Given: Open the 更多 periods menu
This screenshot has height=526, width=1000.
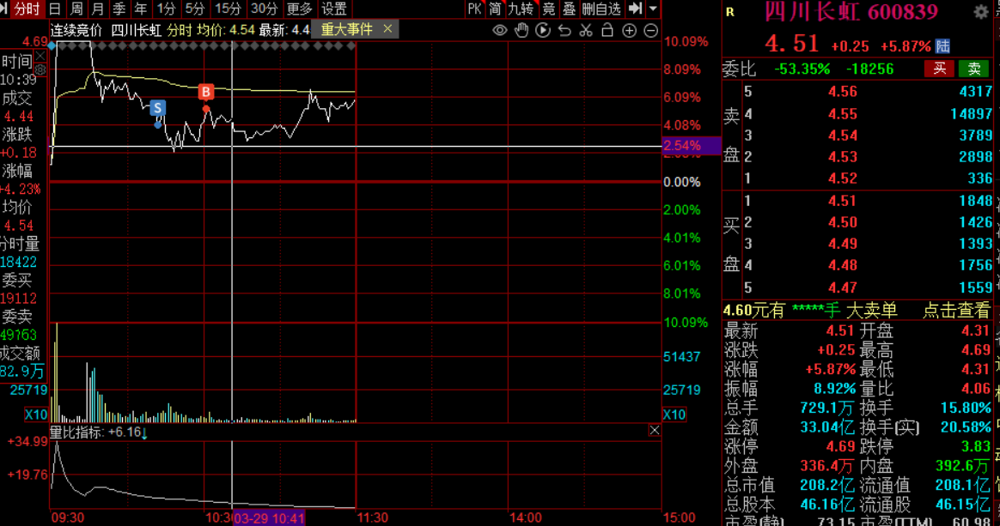Looking at the screenshot, I should pyautogui.click(x=300, y=9).
